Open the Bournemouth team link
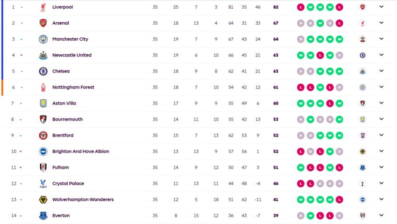The image size is (397, 224). (x=67, y=120)
